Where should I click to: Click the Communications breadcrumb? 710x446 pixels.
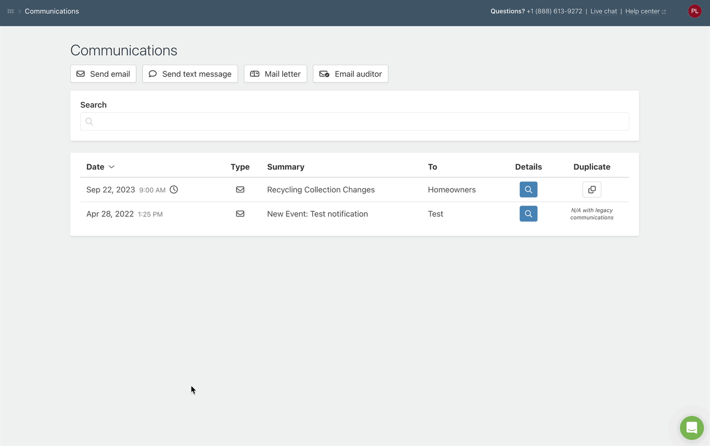(52, 11)
